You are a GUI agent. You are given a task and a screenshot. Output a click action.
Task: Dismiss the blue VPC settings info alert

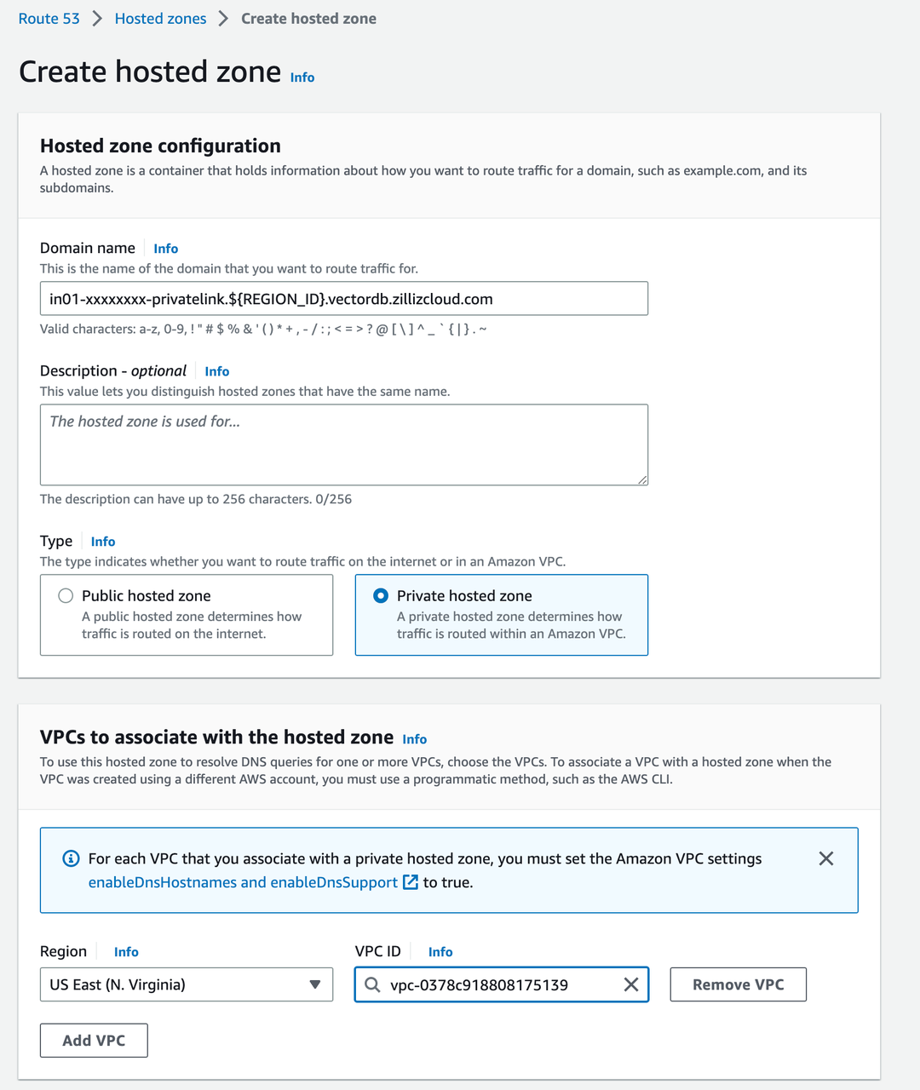[x=825, y=858]
